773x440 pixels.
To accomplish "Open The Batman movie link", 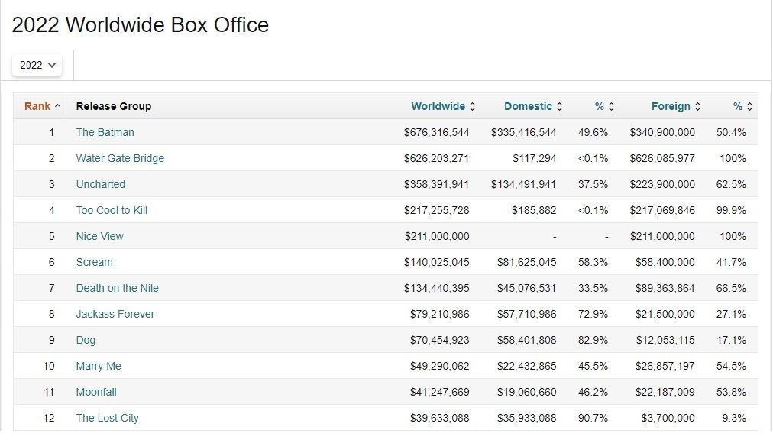I will click(x=105, y=132).
